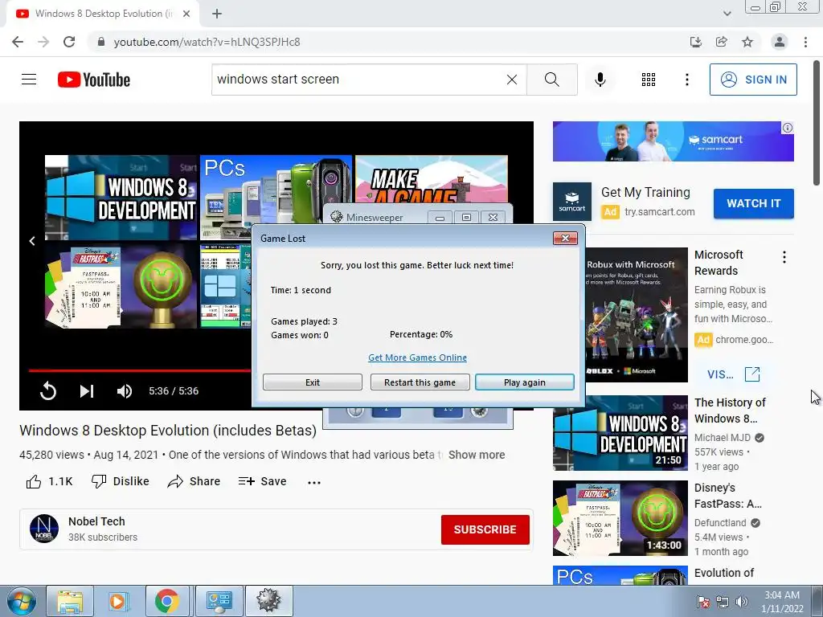Share the video
Image resolution: width=823 pixels, height=617 pixels.
pos(194,482)
